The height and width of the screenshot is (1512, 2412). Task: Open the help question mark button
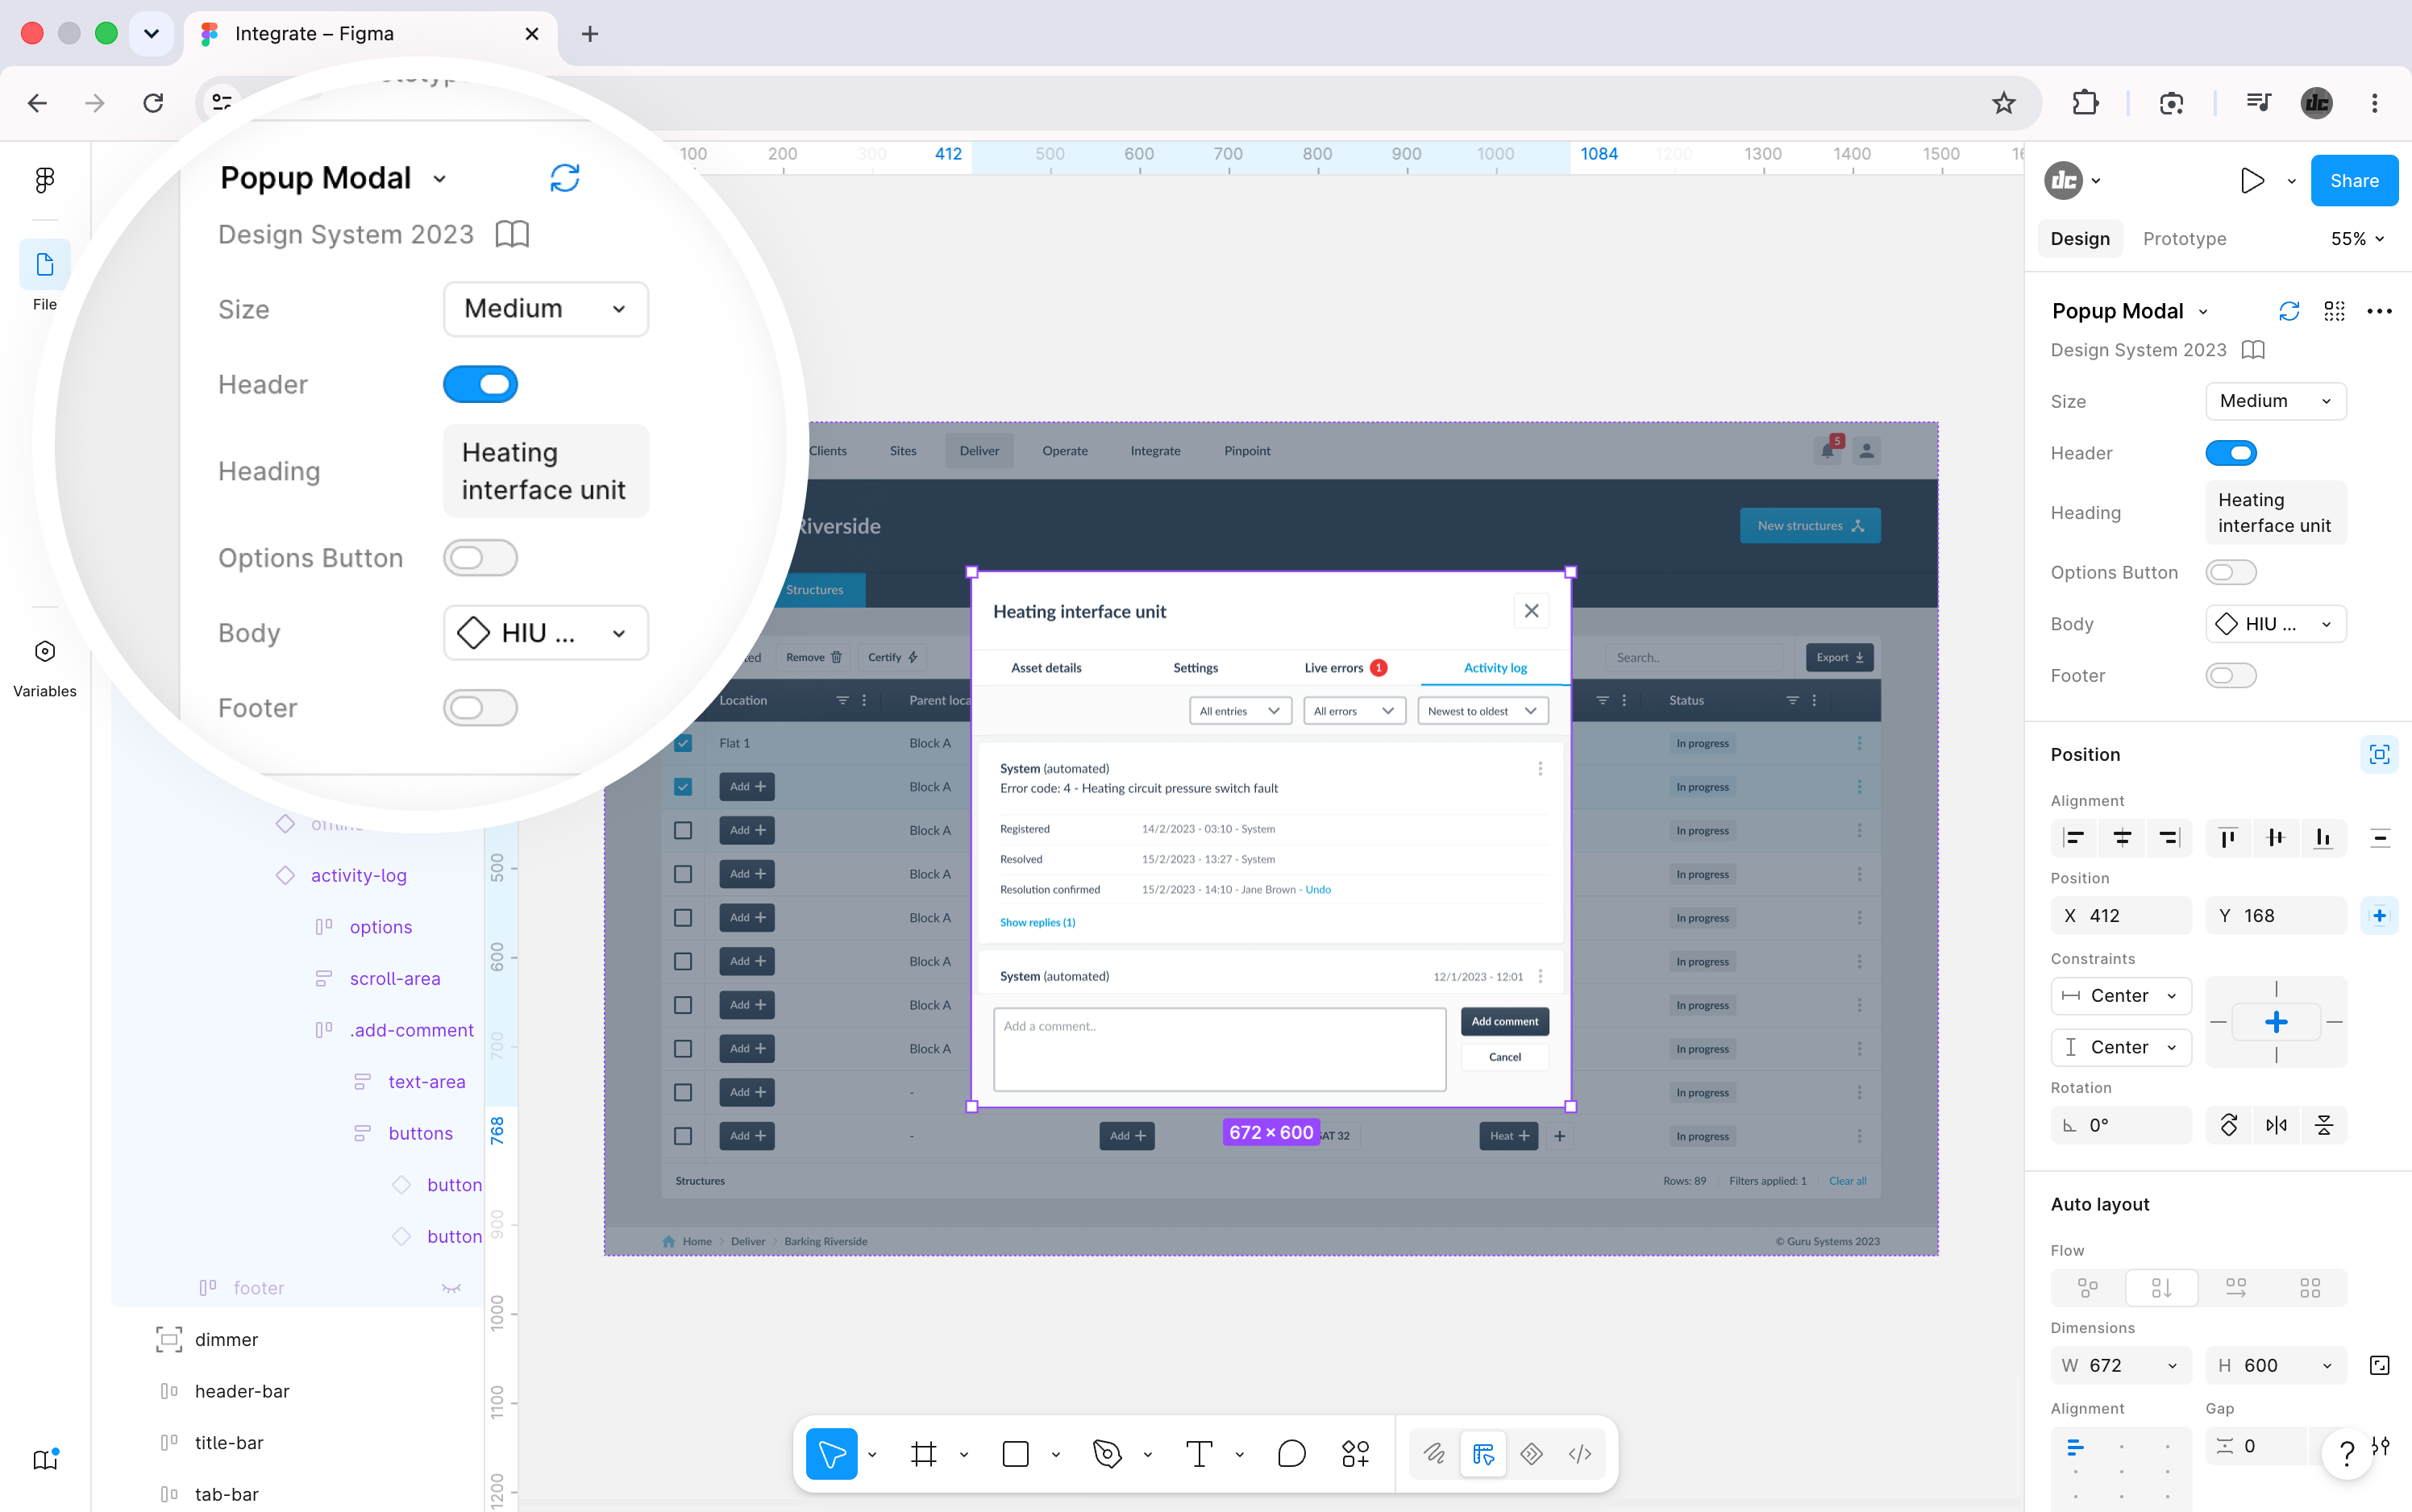[x=2346, y=1453]
